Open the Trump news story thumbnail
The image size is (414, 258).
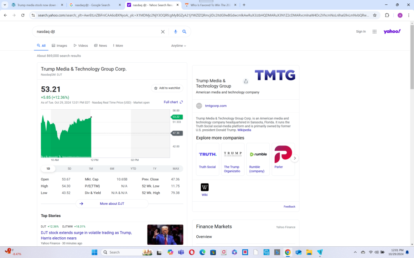coord(165,235)
